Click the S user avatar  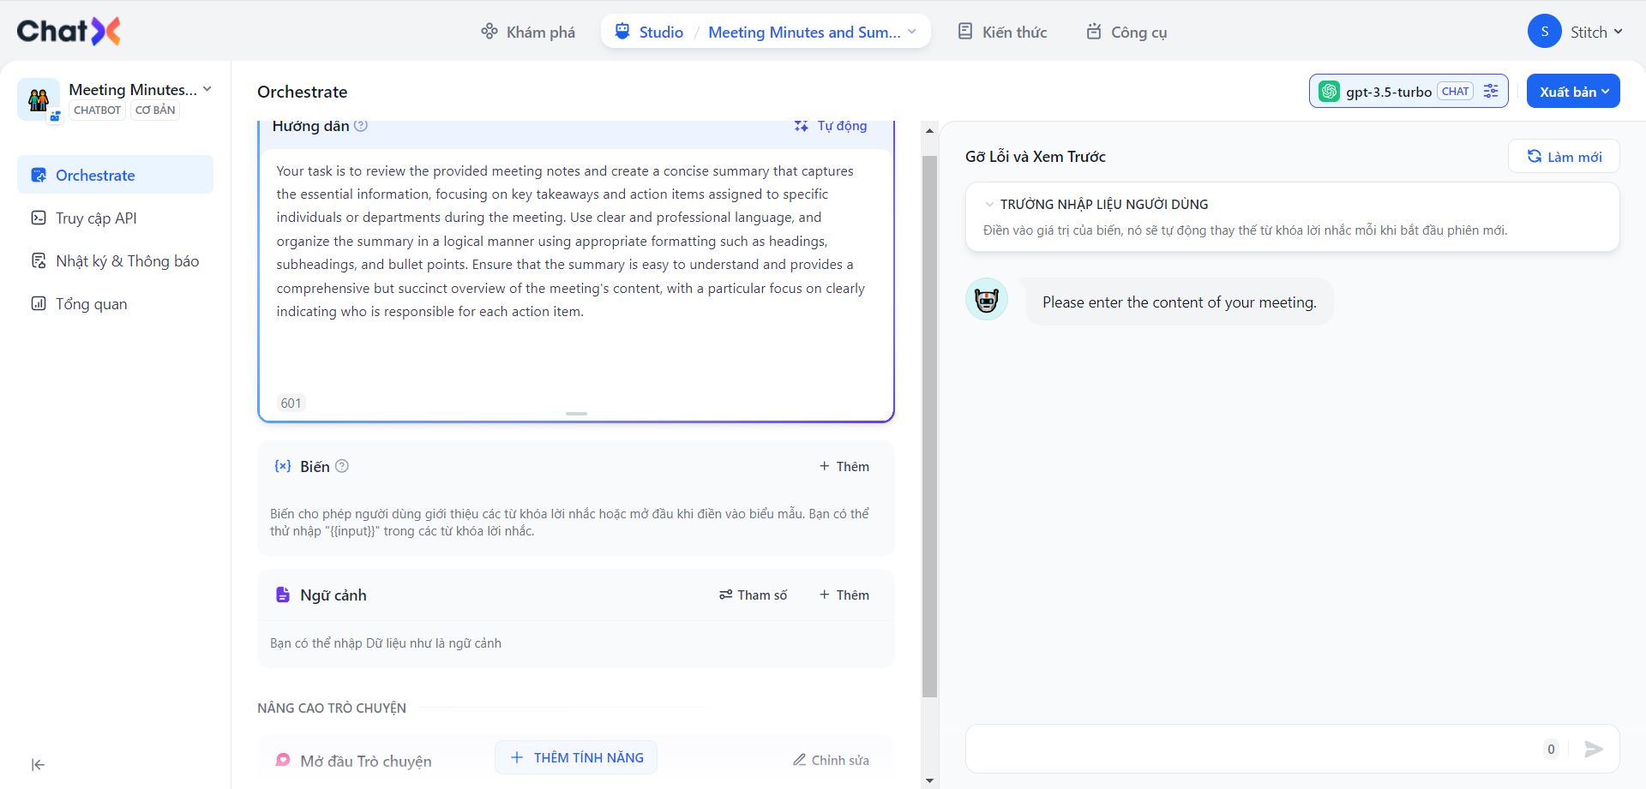[x=1544, y=32]
